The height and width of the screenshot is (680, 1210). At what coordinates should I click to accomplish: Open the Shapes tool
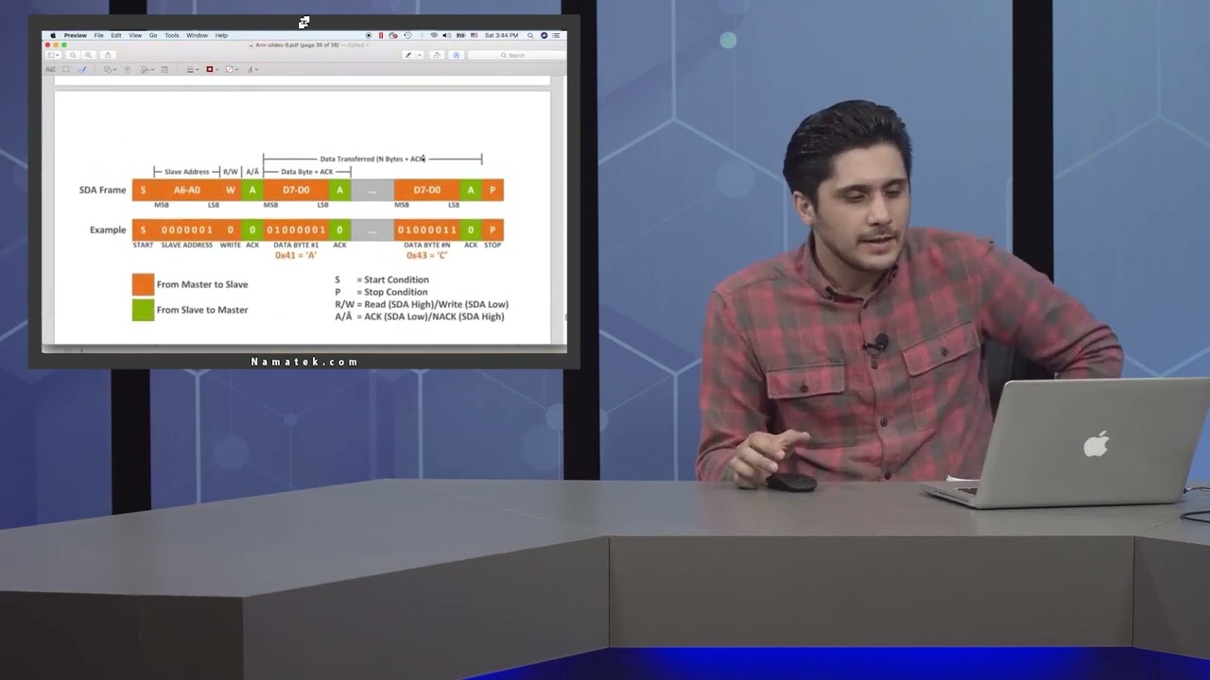(x=107, y=70)
